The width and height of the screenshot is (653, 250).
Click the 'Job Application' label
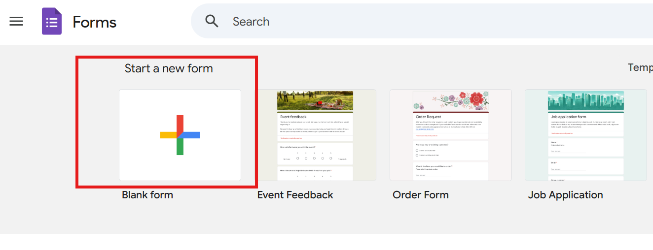(x=566, y=195)
